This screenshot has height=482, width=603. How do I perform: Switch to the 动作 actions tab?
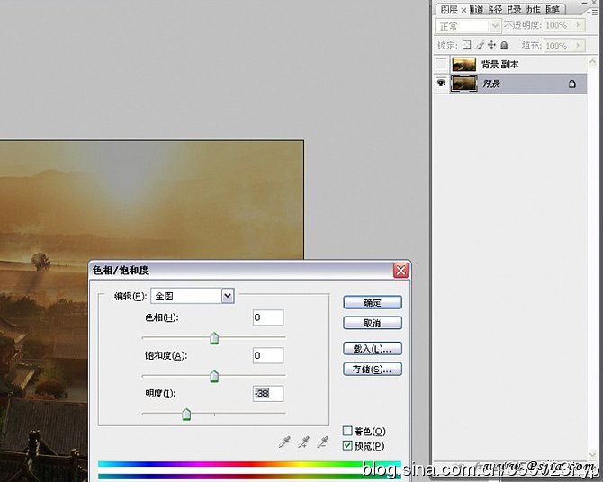point(534,10)
